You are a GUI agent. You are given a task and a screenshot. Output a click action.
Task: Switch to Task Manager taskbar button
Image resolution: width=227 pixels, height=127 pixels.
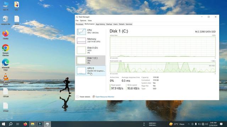(x=47, y=124)
